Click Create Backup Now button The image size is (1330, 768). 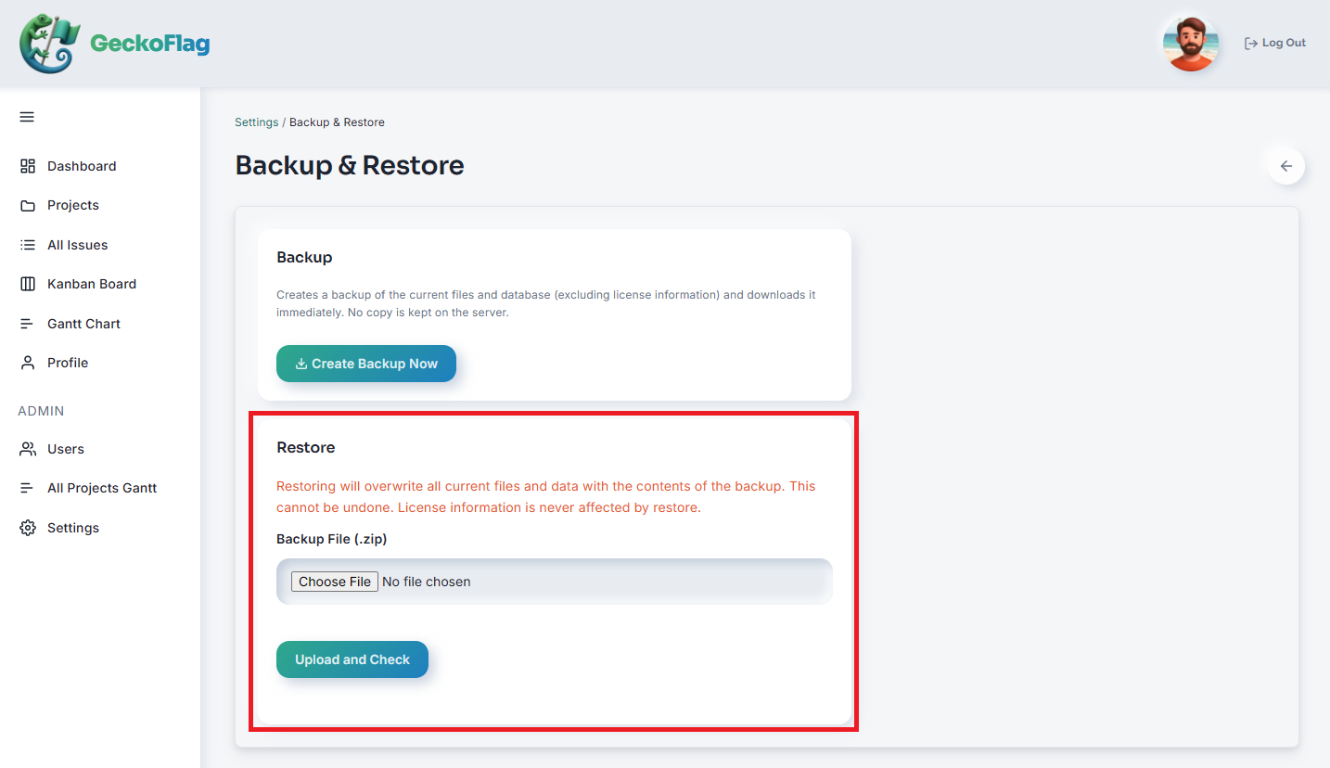coord(366,364)
